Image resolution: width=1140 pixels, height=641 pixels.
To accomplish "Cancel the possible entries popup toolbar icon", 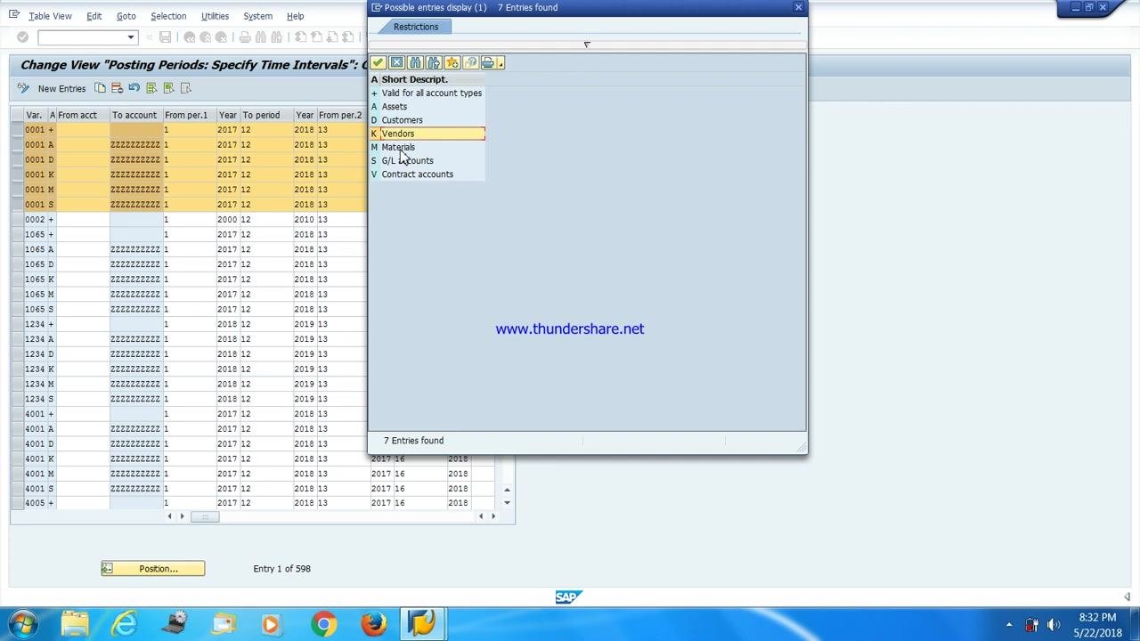I will pos(396,62).
